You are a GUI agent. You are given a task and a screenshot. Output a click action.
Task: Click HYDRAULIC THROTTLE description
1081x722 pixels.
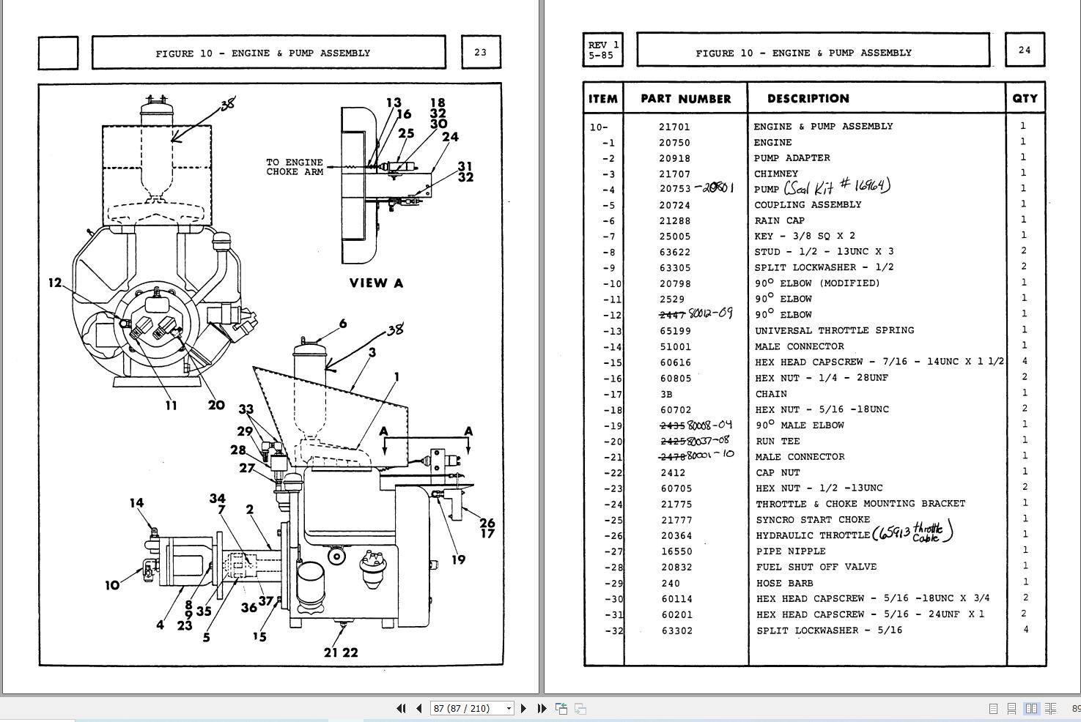pyautogui.click(x=813, y=535)
